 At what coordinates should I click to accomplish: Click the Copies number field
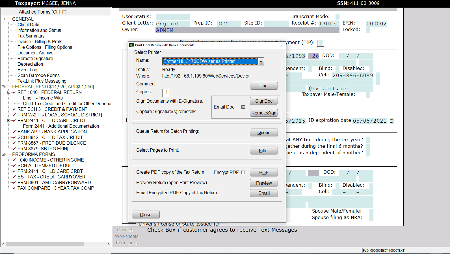(166, 92)
